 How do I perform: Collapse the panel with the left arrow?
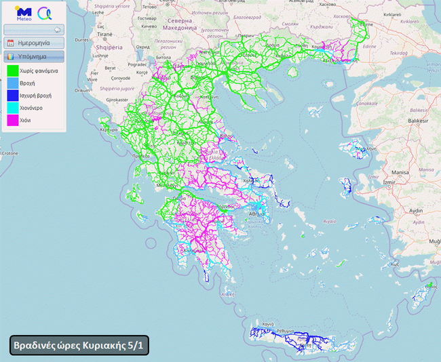point(58,29)
